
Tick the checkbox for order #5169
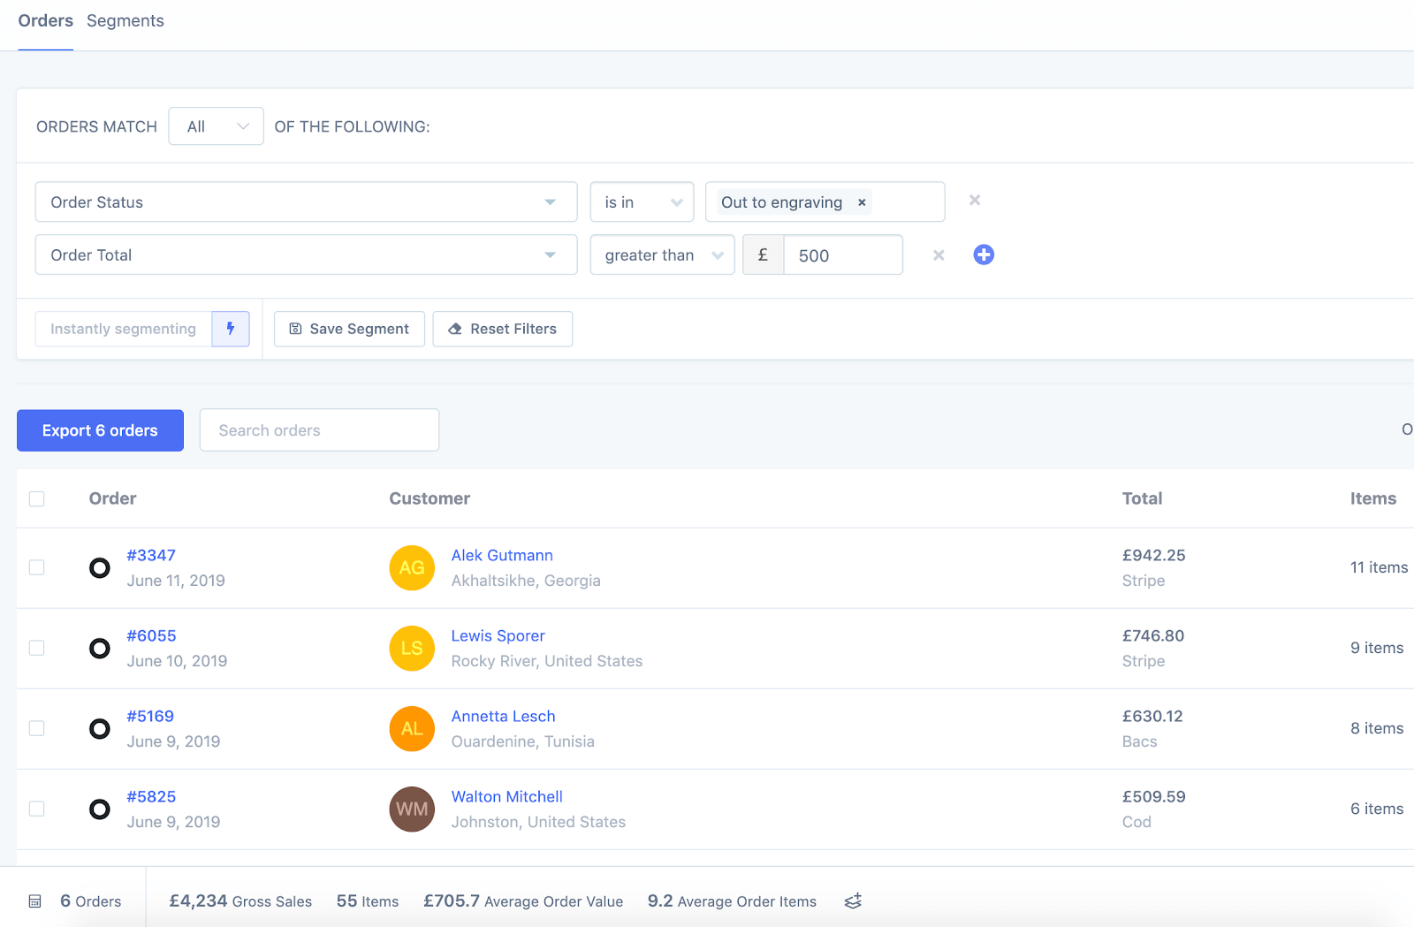pyautogui.click(x=37, y=729)
